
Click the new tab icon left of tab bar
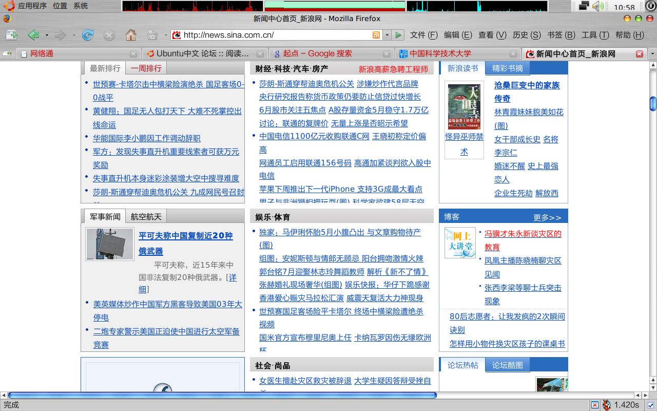[7, 53]
